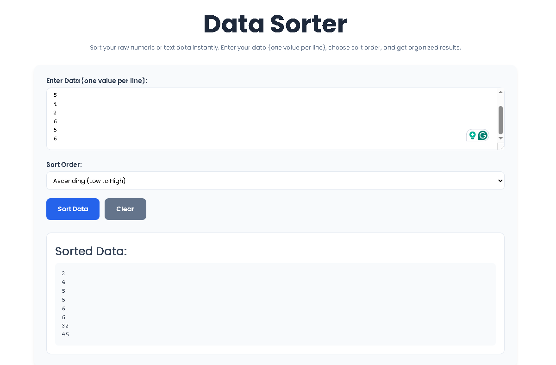Select the sorted results output box
556x365 pixels.
click(x=275, y=304)
